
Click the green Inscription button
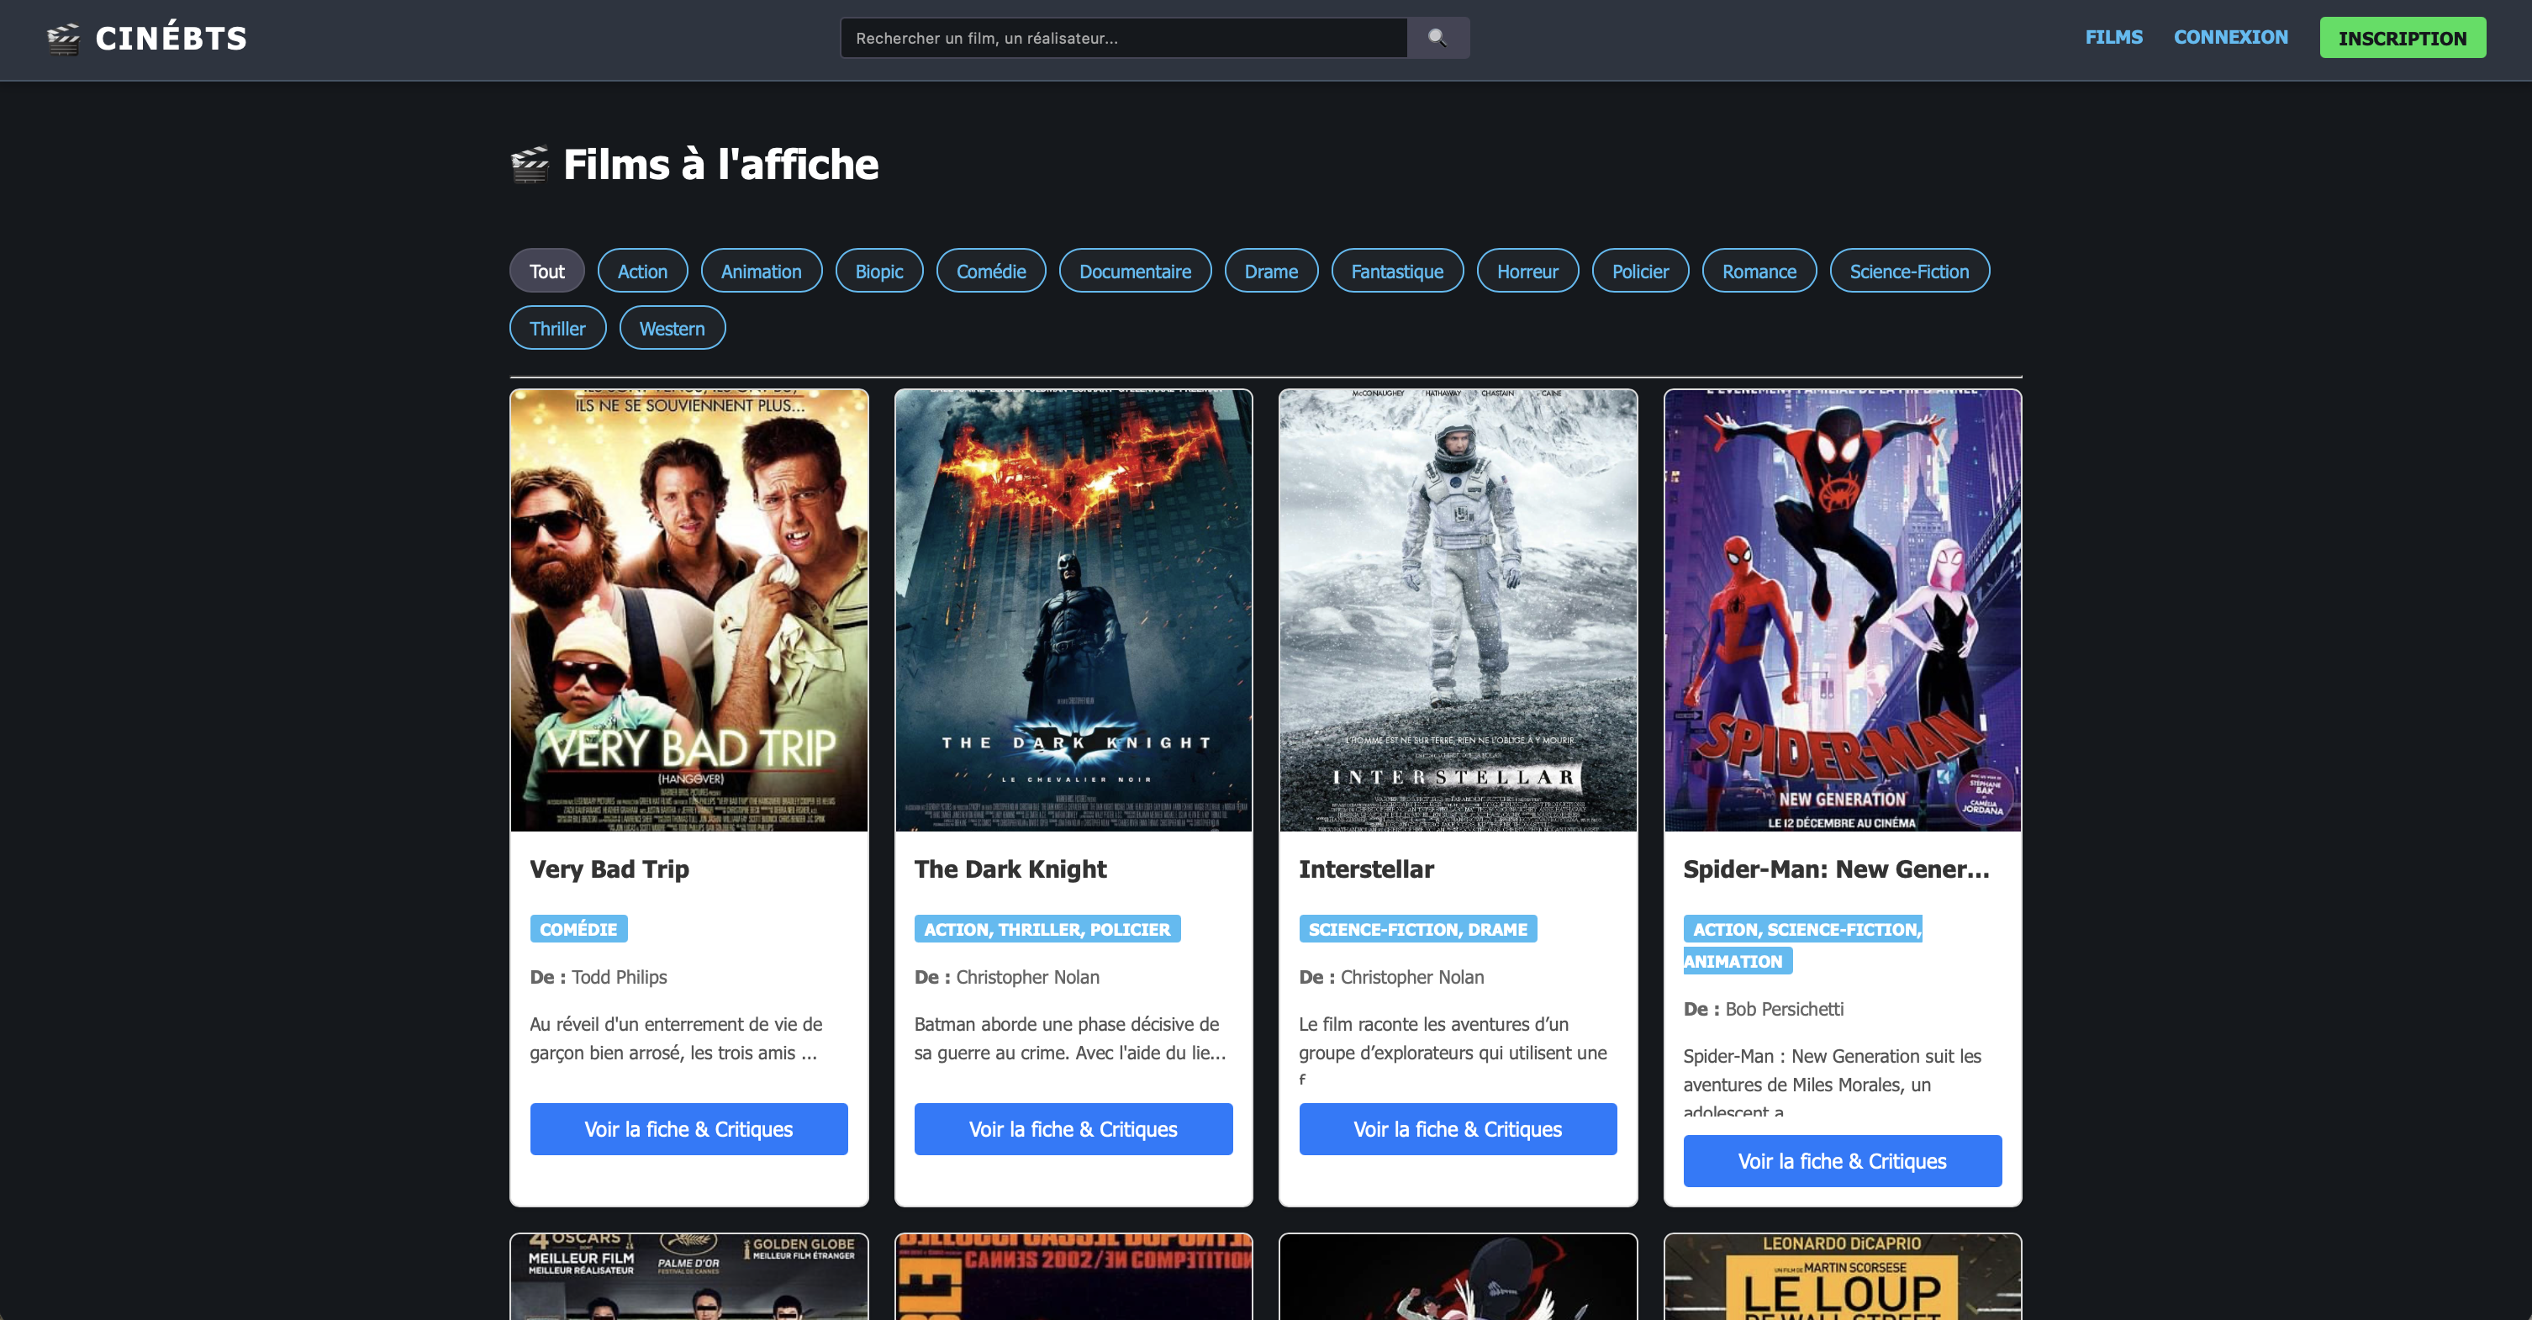click(x=2403, y=37)
